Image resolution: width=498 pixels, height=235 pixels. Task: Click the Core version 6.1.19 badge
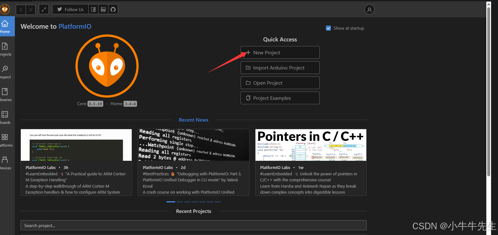95,104
